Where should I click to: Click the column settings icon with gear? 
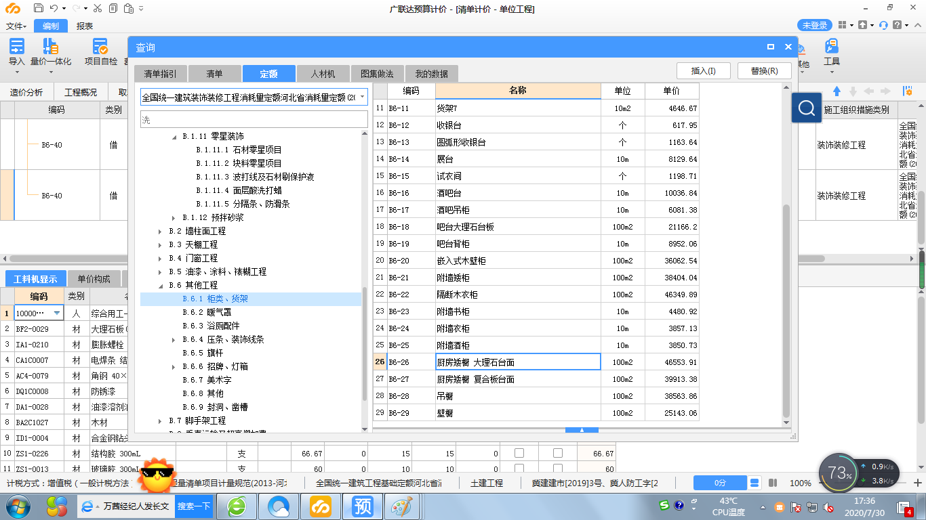click(x=907, y=91)
